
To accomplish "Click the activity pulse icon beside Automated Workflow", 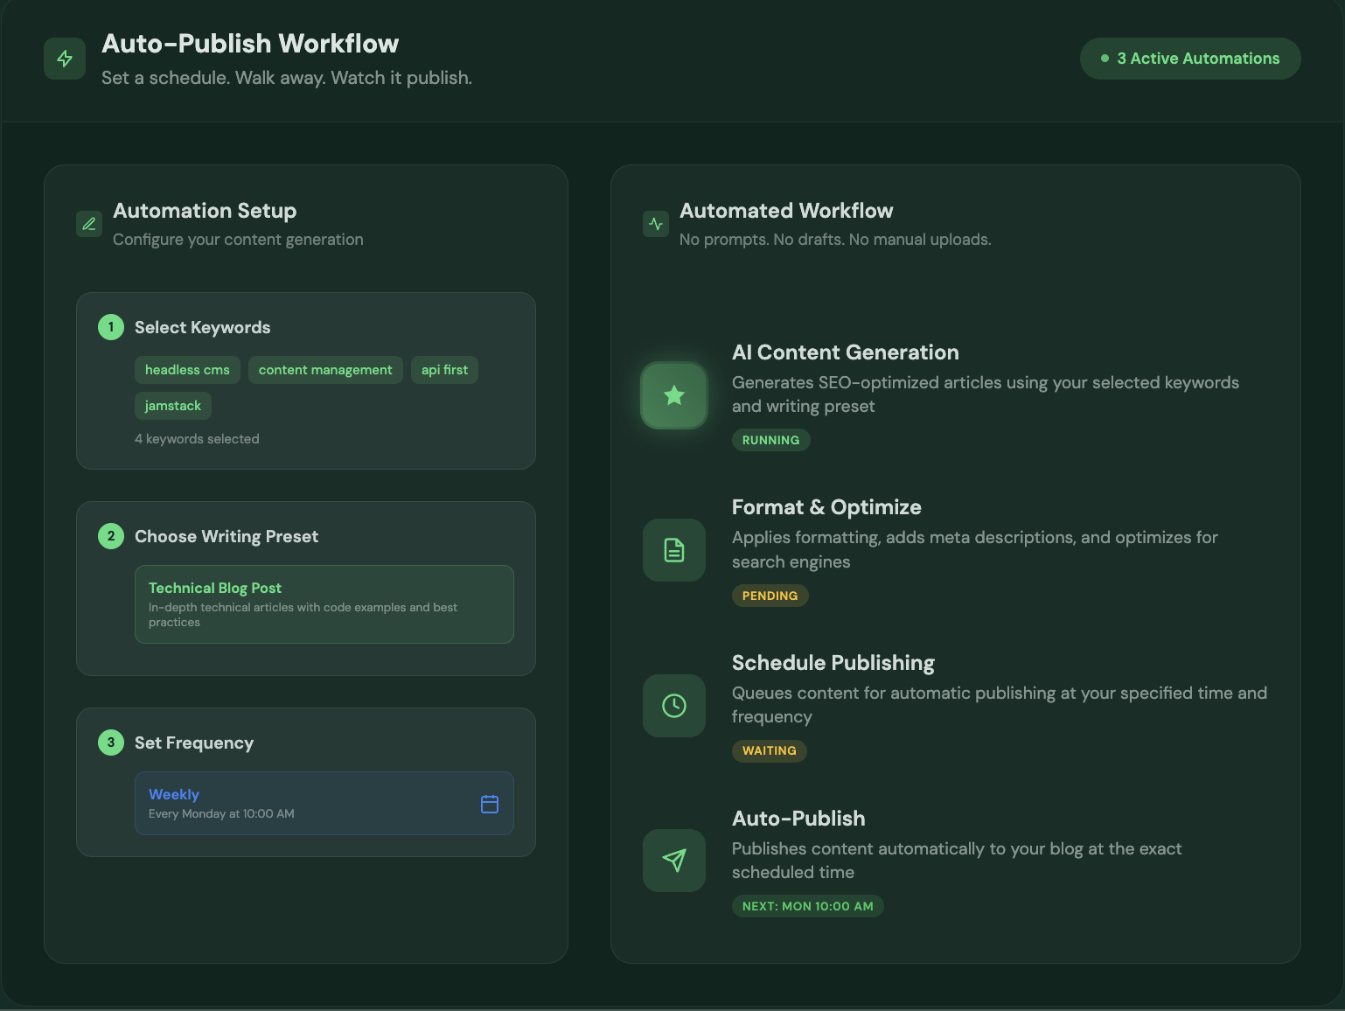I will tap(656, 224).
